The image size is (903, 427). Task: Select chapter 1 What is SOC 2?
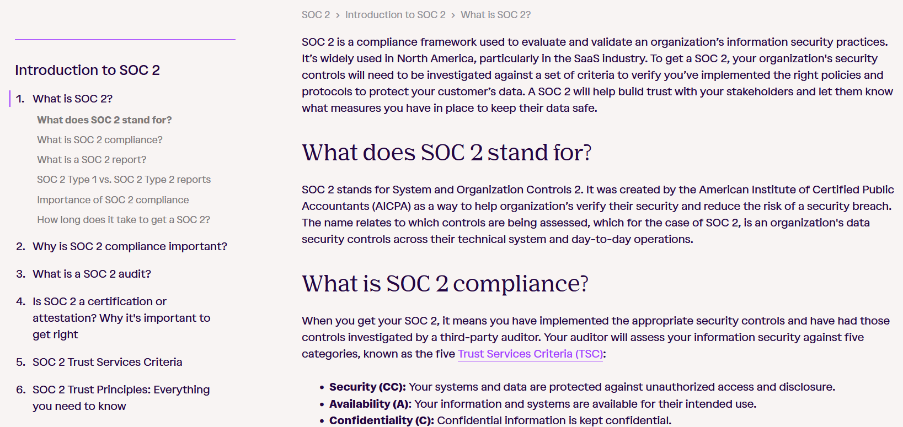(x=72, y=99)
